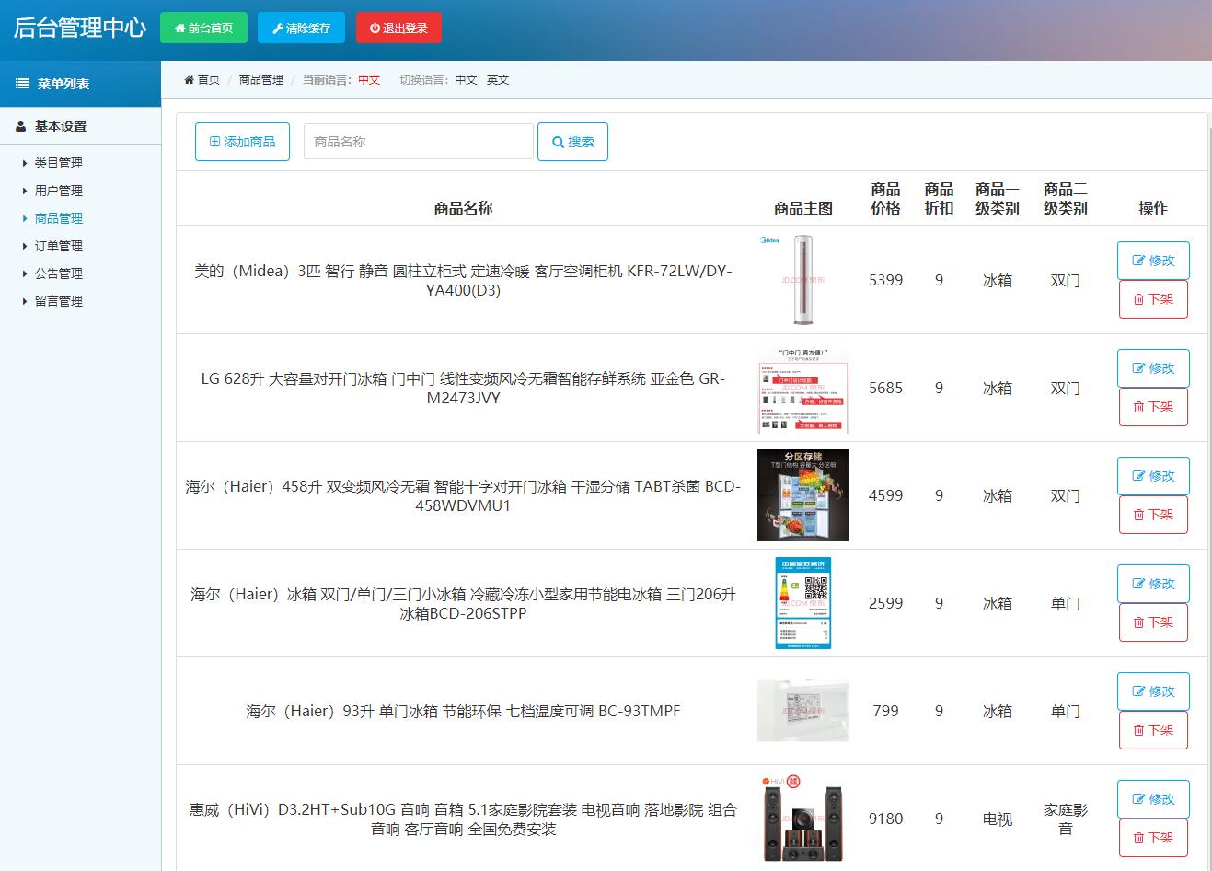Log out using the 退出登录 button

coord(398,28)
